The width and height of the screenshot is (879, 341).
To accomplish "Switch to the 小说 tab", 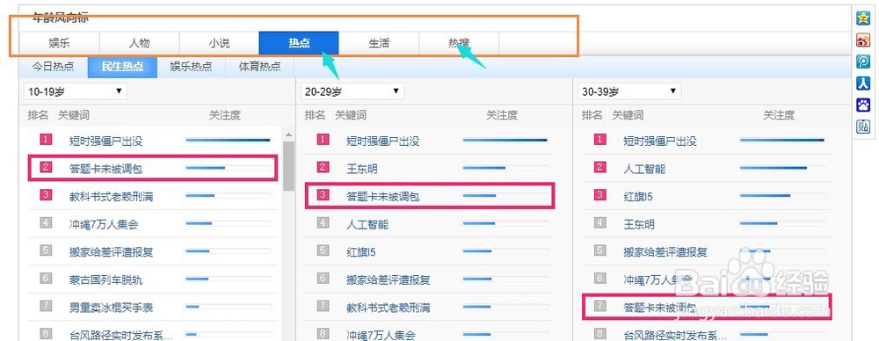I will pyautogui.click(x=219, y=43).
